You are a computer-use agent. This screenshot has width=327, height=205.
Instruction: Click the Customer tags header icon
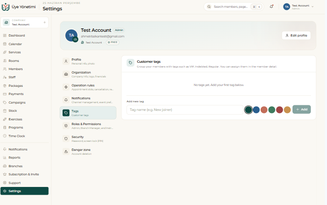point(130,63)
